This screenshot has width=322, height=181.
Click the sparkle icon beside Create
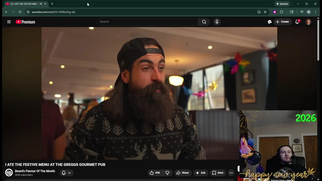[269, 22]
